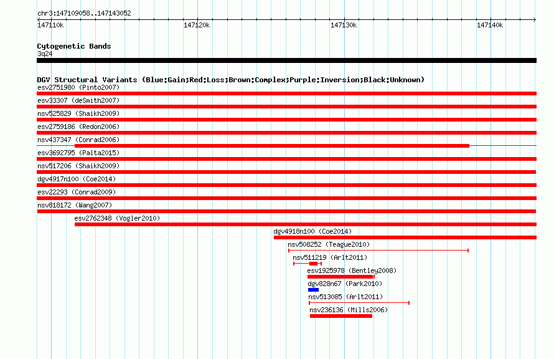The height and width of the screenshot is (359, 554).
Task: Click the nsv236136 (Mills2006) label
Action: (x=349, y=310)
